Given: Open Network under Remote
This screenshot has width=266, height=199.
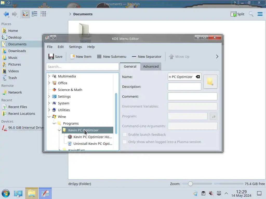Looking at the screenshot, I should 15,93.
